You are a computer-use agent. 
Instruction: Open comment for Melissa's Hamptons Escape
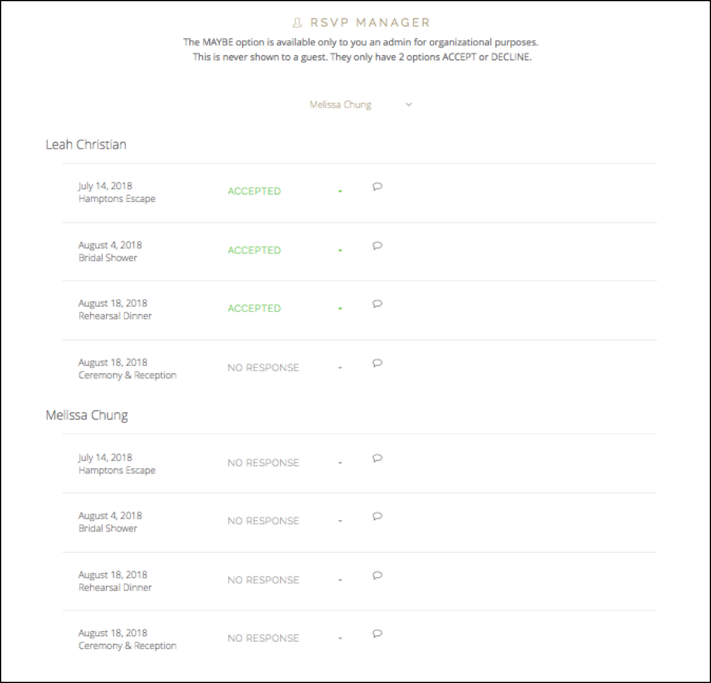(377, 458)
